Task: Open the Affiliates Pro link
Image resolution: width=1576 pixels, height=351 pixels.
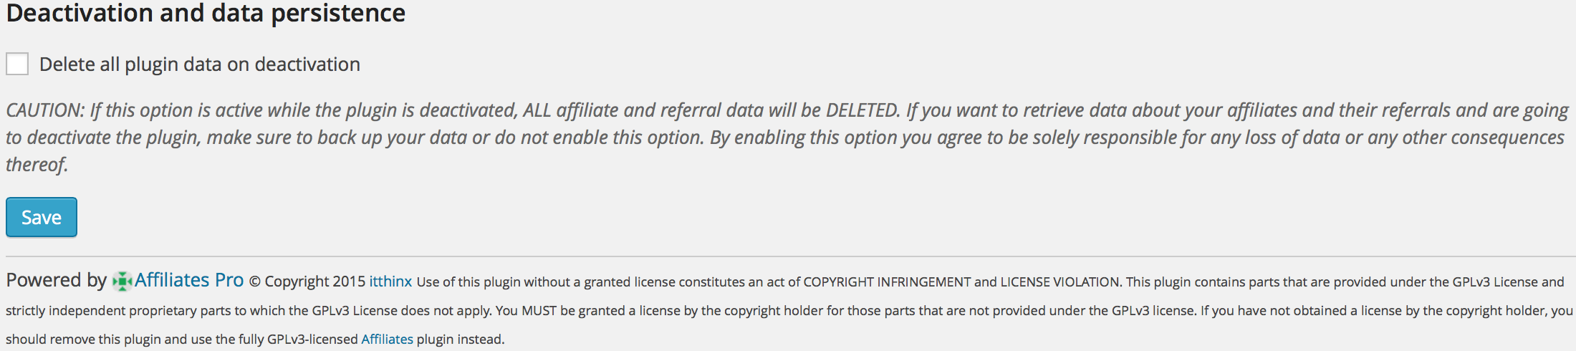Action: point(189,280)
